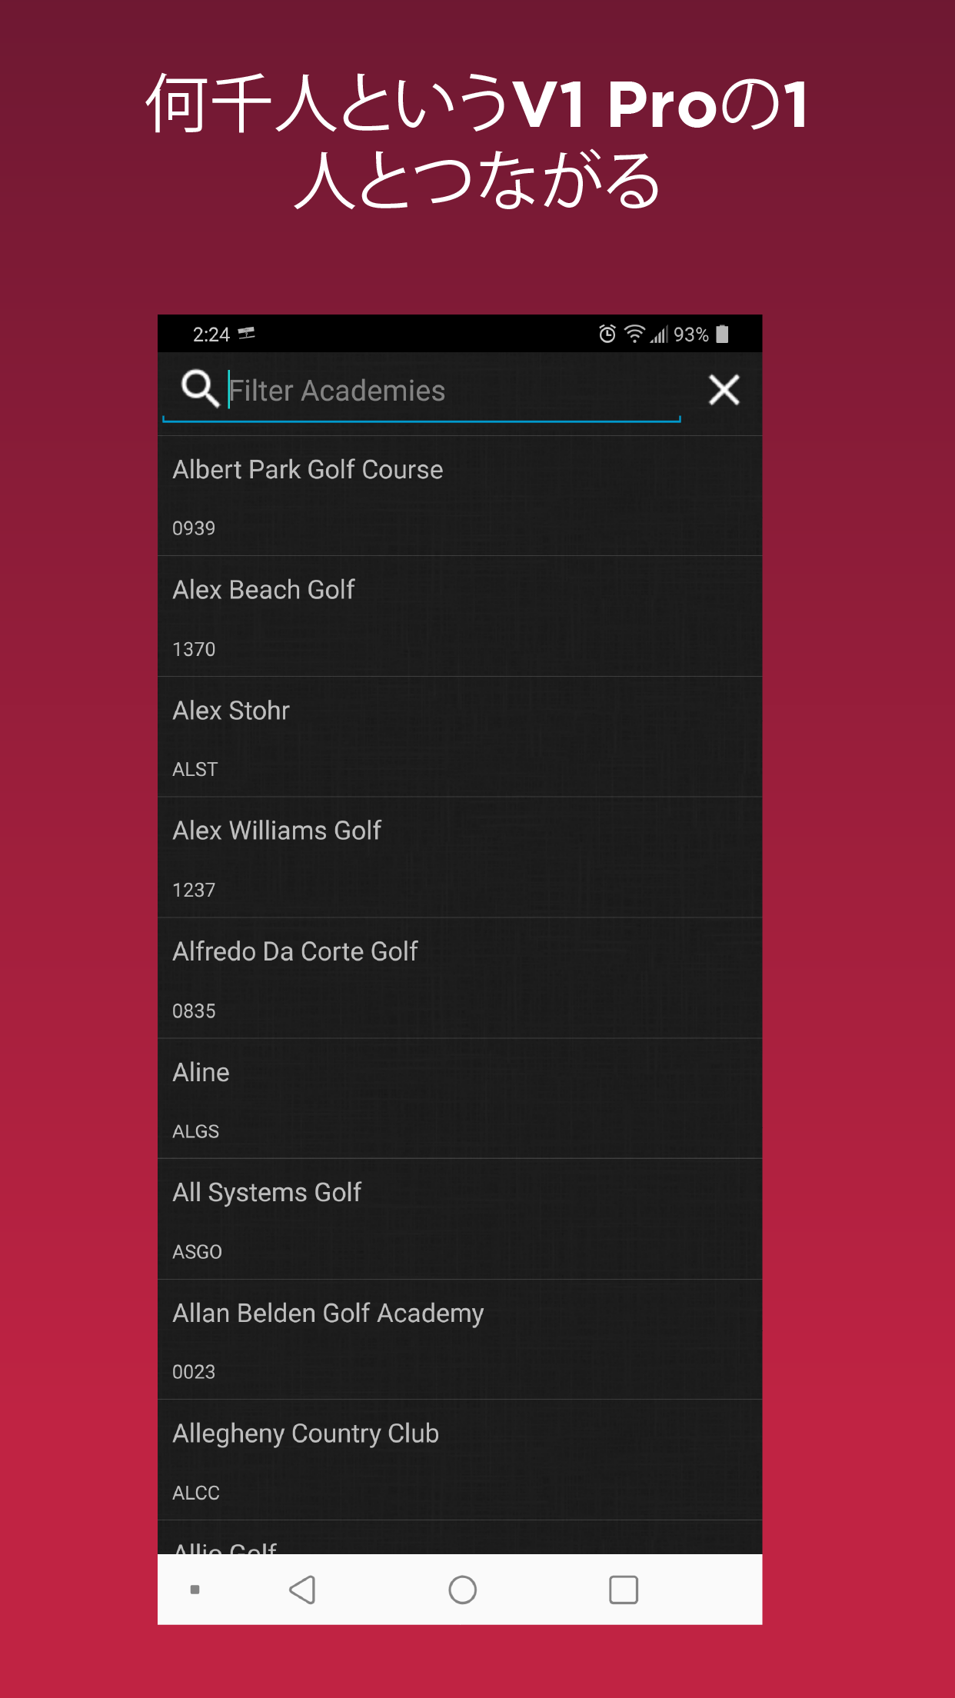Image resolution: width=955 pixels, height=1698 pixels.
Task: Open the Alex Stohr academy entry
Action: coord(460,737)
